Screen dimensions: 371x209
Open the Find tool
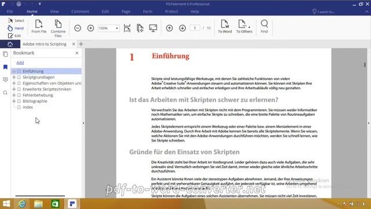(264, 26)
